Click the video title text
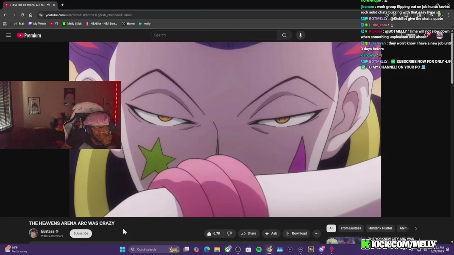Image resolution: width=454 pixels, height=255 pixels. 72,223
